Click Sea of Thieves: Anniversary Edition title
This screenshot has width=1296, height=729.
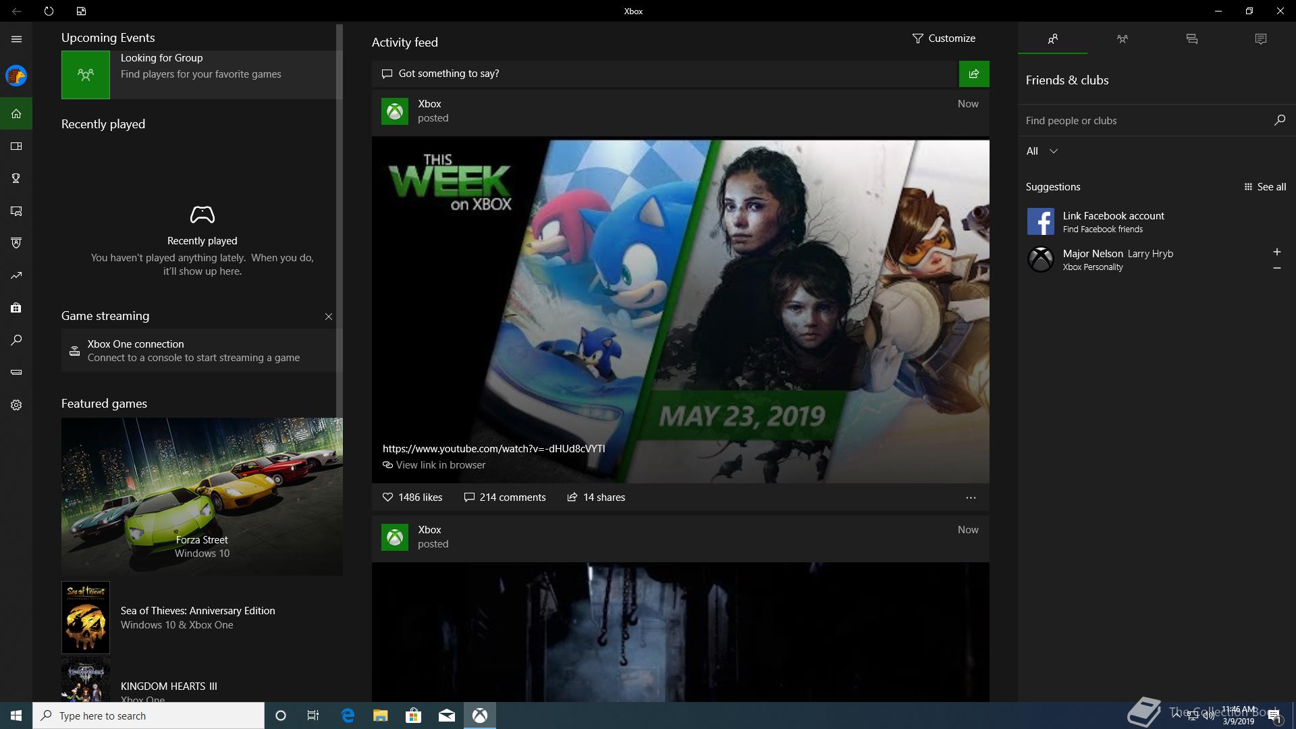(x=198, y=611)
